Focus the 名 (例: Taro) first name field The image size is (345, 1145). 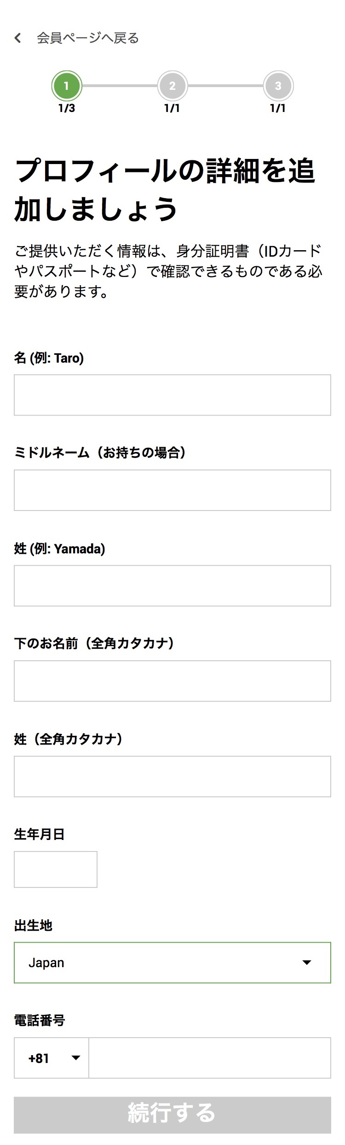coord(172,395)
